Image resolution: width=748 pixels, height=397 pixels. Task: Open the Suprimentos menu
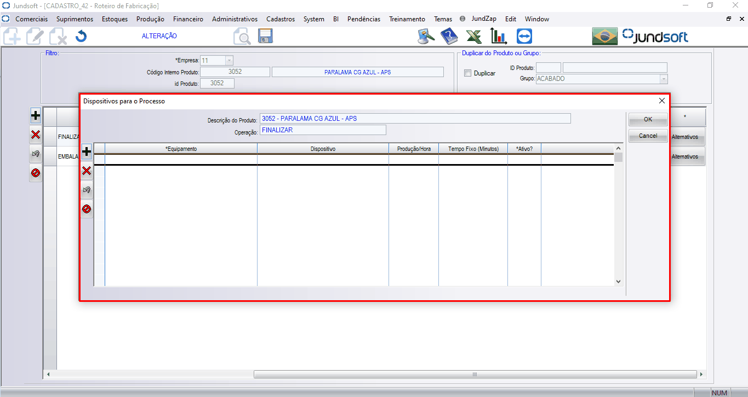point(75,19)
